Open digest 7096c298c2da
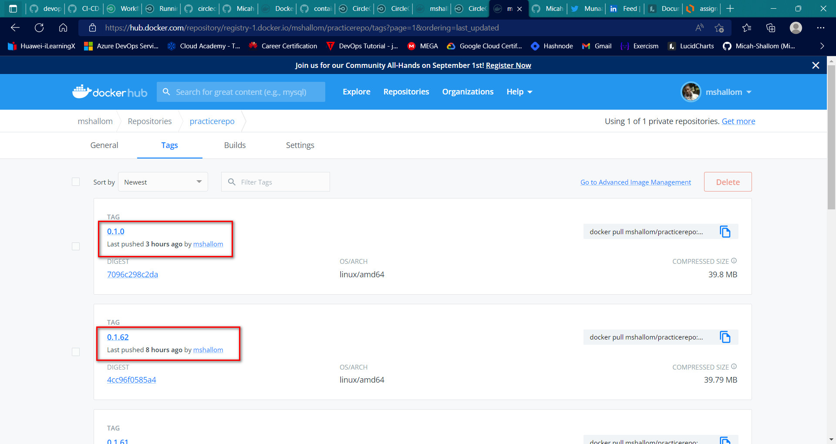The height and width of the screenshot is (444, 836). click(x=132, y=274)
